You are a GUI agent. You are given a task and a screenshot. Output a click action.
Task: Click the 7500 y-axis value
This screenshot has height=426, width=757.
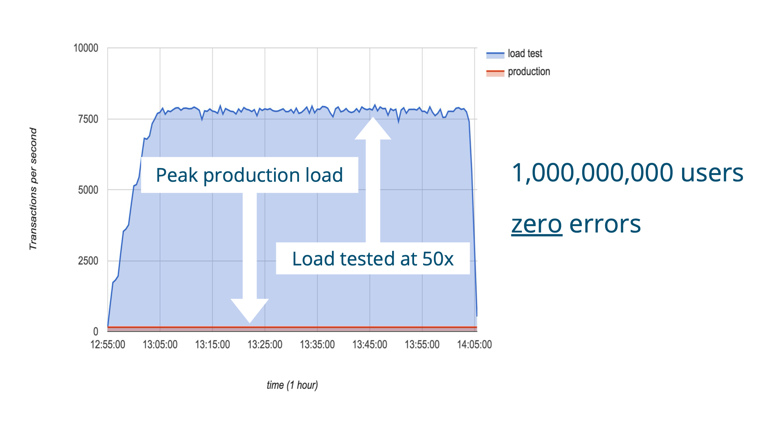(88, 119)
